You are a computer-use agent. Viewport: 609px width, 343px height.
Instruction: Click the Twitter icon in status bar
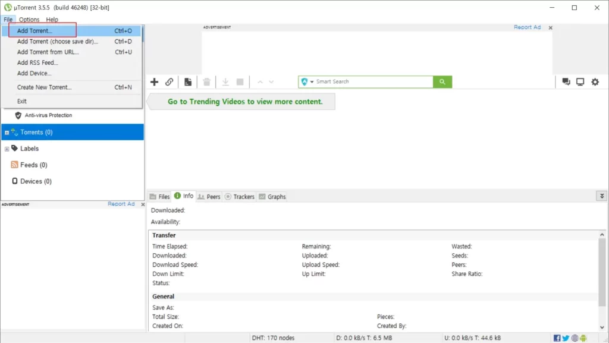(x=566, y=338)
